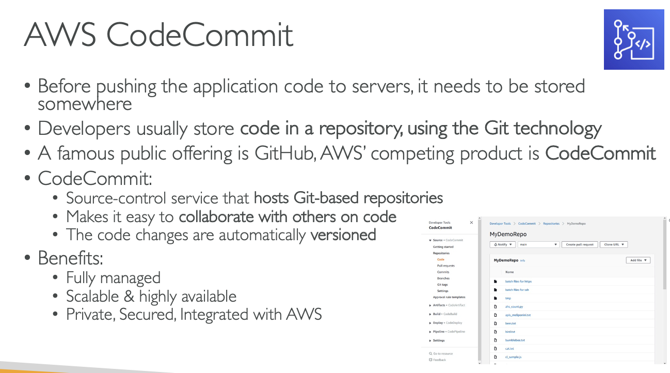Viewport: 670px width, 373px height.
Task: Click the folder icon beside batch files for ssh
Action: tap(495, 290)
